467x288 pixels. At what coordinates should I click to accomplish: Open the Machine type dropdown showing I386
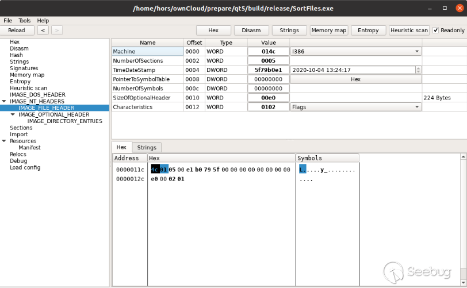pos(355,52)
